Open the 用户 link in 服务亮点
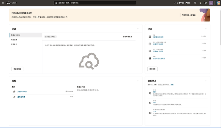Image resolution: width=221 pixels, height=128 pixels. 155,103
